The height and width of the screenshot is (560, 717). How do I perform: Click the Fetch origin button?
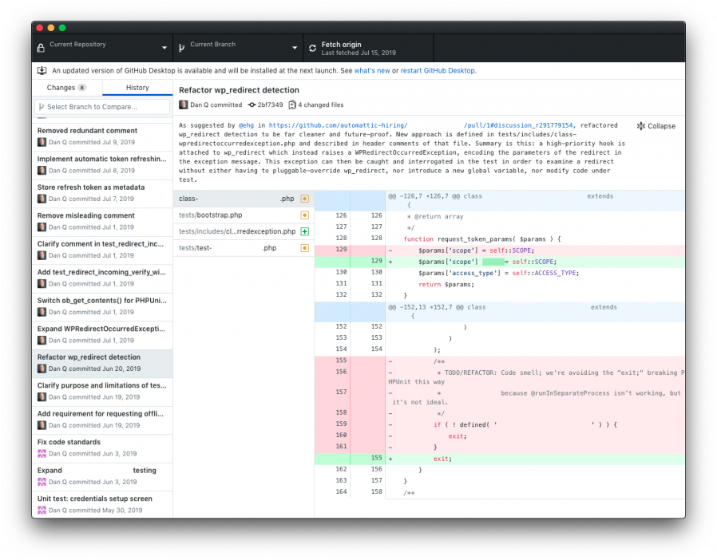click(x=368, y=48)
